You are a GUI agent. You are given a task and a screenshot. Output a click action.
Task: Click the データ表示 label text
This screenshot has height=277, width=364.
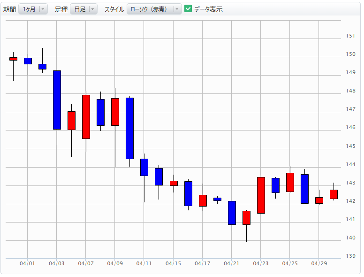tap(208, 9)
